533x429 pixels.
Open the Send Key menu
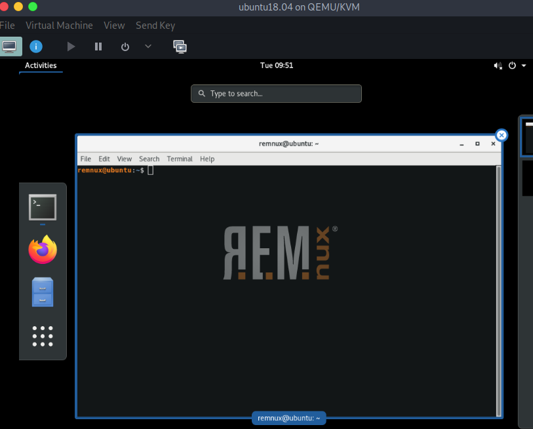(155, 26)
